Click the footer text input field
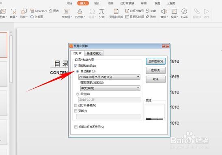 108,117
